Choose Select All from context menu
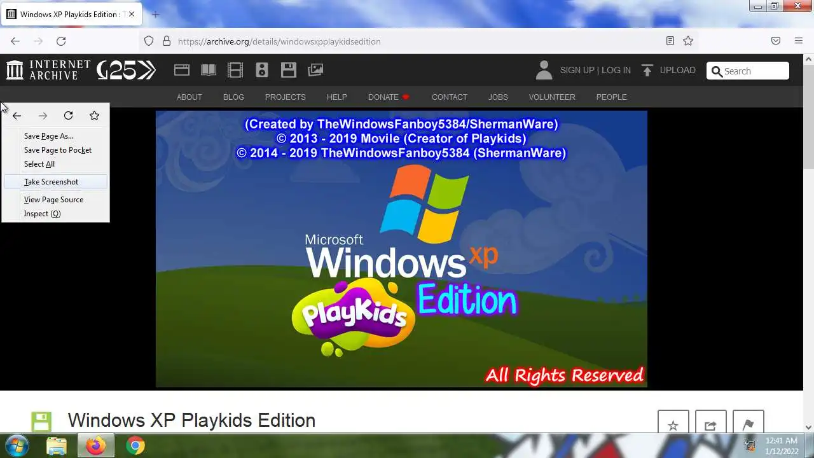This screenshot has height=458, width=814. point(55,164)
